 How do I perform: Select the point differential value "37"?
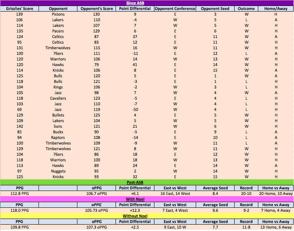point(135,37)
